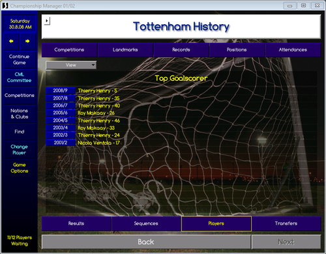Viewport: 326px width, 254px height.
Task: Switch to the Results section
Action: 76,223
